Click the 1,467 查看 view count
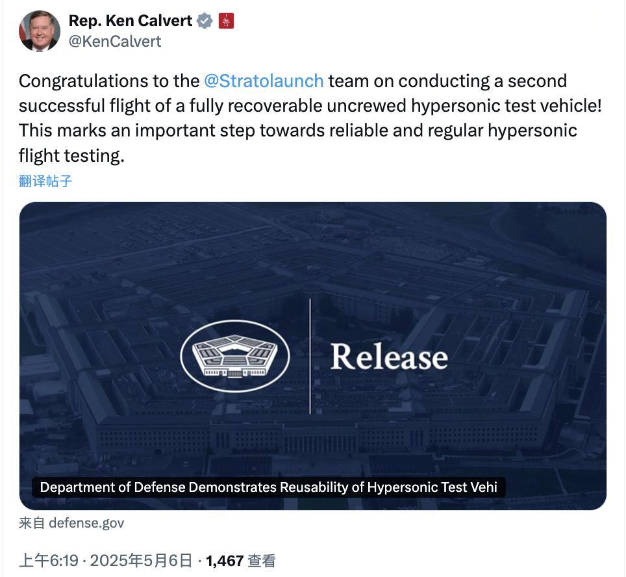The width and height of the screenshot is (626, 577). (241, 561)
